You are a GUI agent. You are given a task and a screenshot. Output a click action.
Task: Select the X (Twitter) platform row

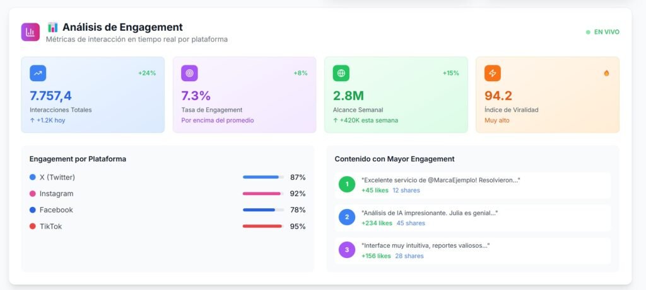pyautogui.click(x=167, y=177)
